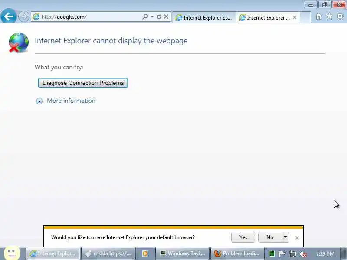This screenshot has width=347, height=260.
Task: Open a new blank tab
Action: (305, 17)
